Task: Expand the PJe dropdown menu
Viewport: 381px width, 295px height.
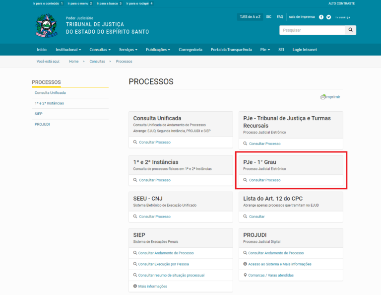Action: [x=265, y=50]
